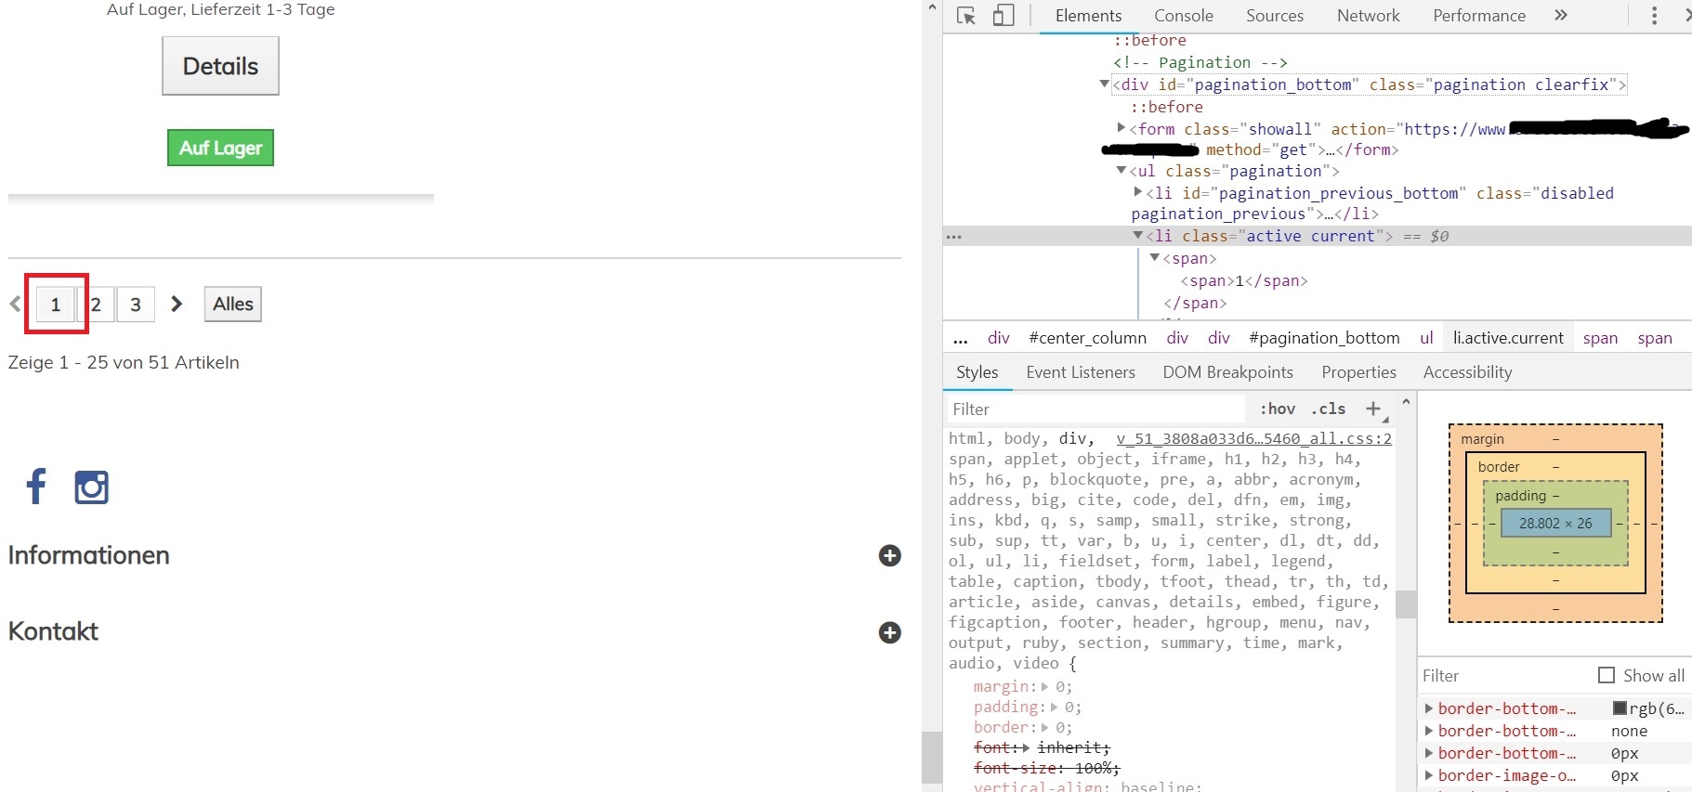Select the Styles pane tab
The image size is (1692, 792).
pos(977,372)
